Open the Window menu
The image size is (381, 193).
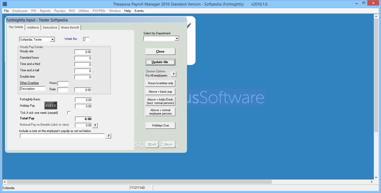coord(115,11)
